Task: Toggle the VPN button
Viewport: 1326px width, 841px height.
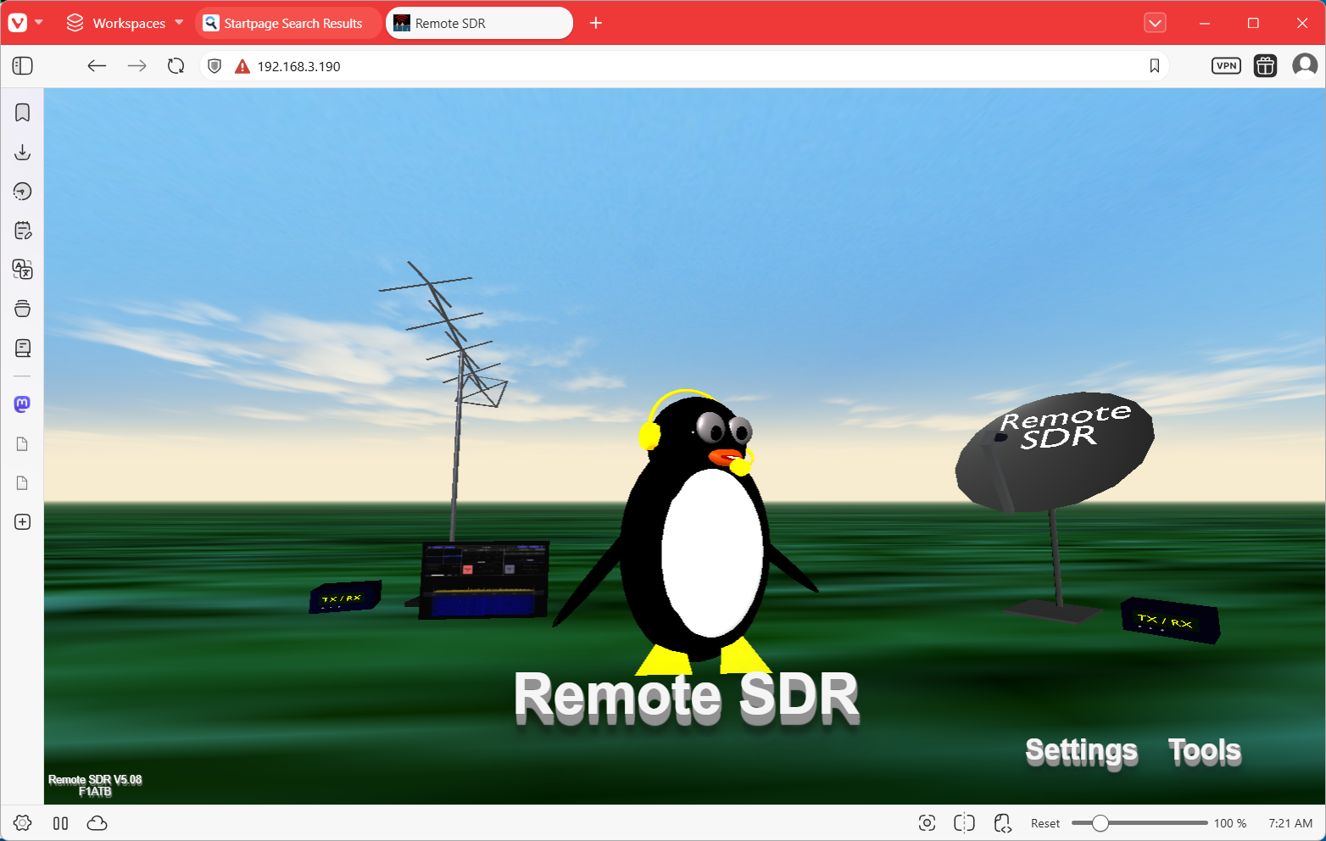Action: (1226, 66)
